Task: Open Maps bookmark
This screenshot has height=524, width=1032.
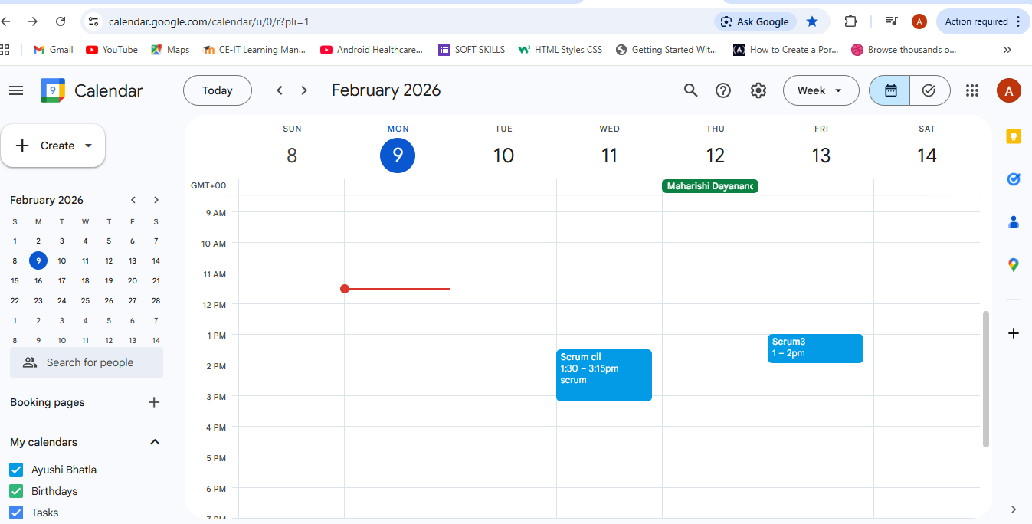Action: click(x=170, y=50)
